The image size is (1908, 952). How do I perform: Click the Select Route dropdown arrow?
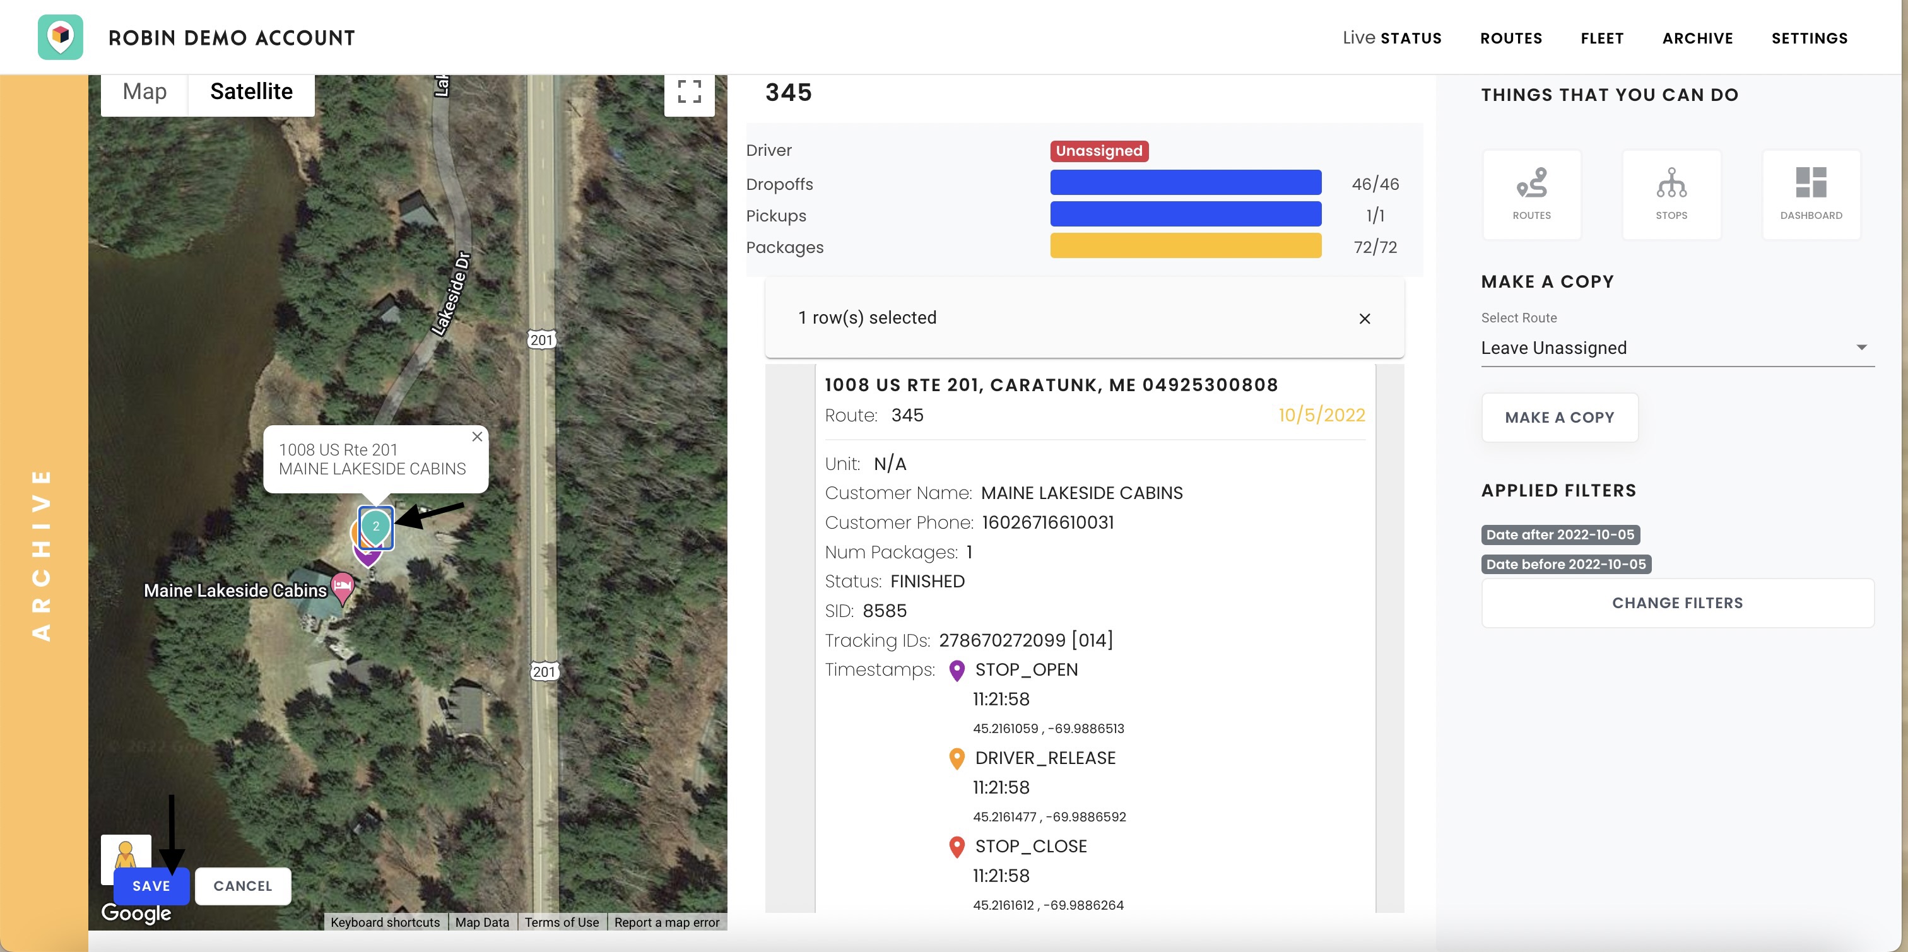1861,348
